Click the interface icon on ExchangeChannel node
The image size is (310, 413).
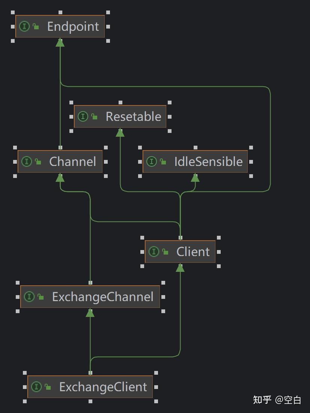click(30, 297)
